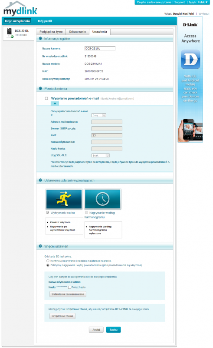Click the Nazwa użytkownika input field
This screenshot has height=348, width=213.
point(107,142)
